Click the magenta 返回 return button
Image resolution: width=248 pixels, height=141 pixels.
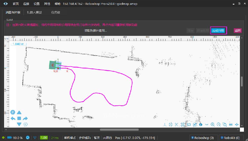[238, 31]
